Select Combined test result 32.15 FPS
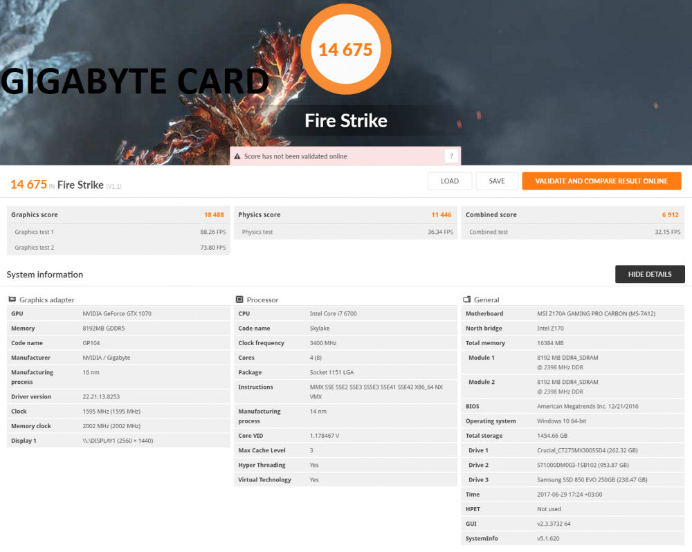 point(668,232)
